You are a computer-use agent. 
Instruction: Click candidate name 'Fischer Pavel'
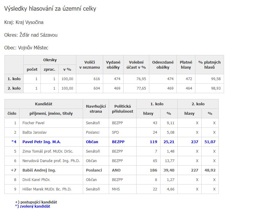click(33, 123)
